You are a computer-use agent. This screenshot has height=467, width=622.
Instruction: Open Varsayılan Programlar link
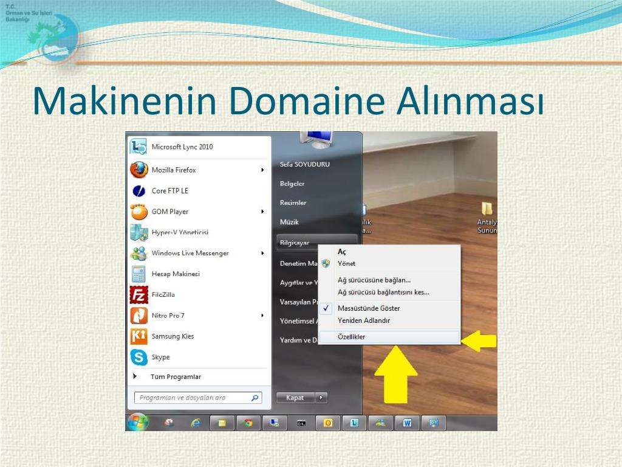[x=298, y=302]
